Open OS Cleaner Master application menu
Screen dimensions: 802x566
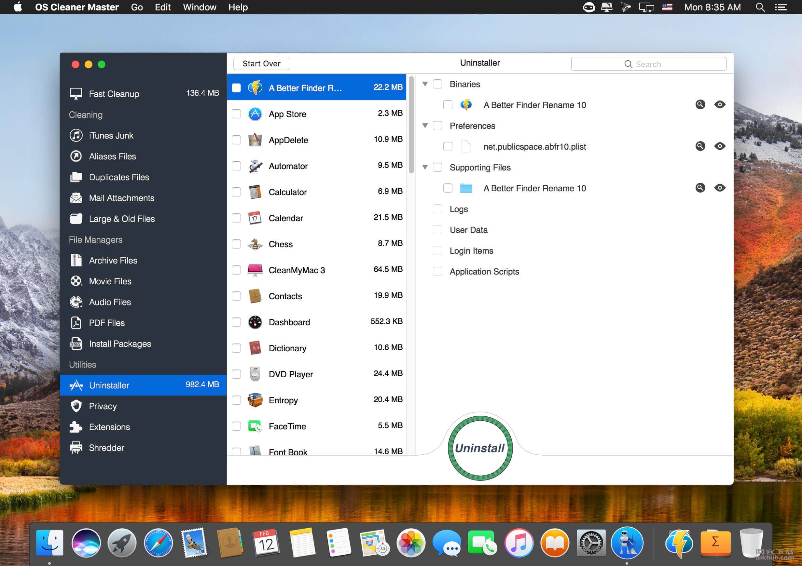pos(77,7)
